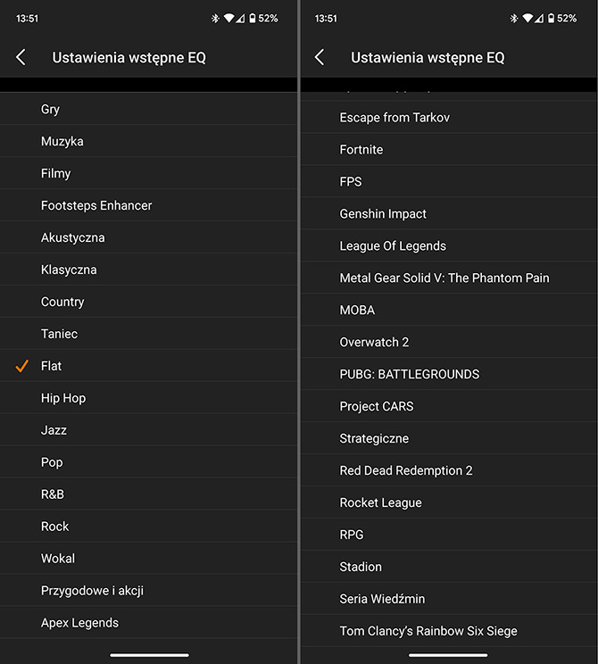Pick the Jazz equalizer preset
The height and width of the screenshot is (664, 598).
point(149,430)
